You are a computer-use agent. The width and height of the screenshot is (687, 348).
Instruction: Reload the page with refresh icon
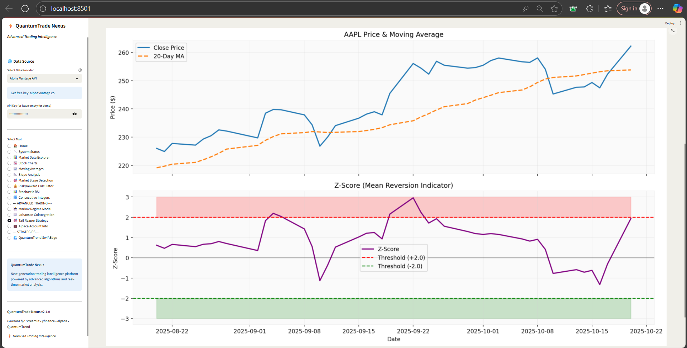tap(25, 9)
